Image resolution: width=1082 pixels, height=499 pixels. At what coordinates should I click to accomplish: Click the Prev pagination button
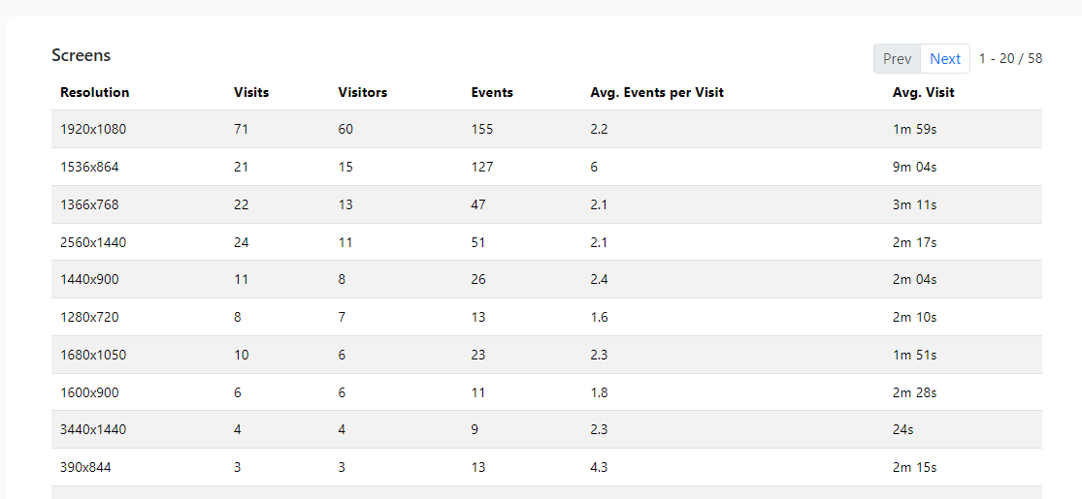[x=897, y=58]
